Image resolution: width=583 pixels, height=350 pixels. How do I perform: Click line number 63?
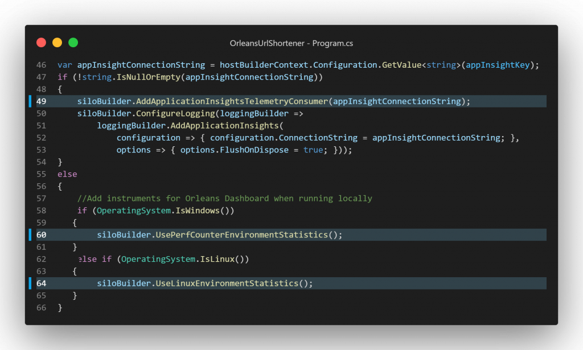point(41,271)
